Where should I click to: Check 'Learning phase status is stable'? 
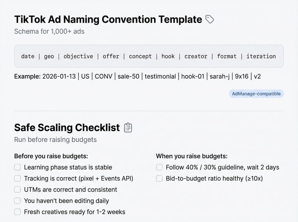tap(18, 167)
